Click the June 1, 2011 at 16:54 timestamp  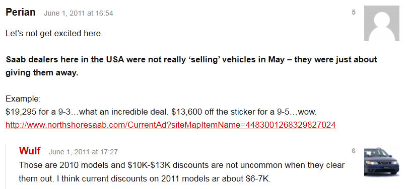click(79, 13)
